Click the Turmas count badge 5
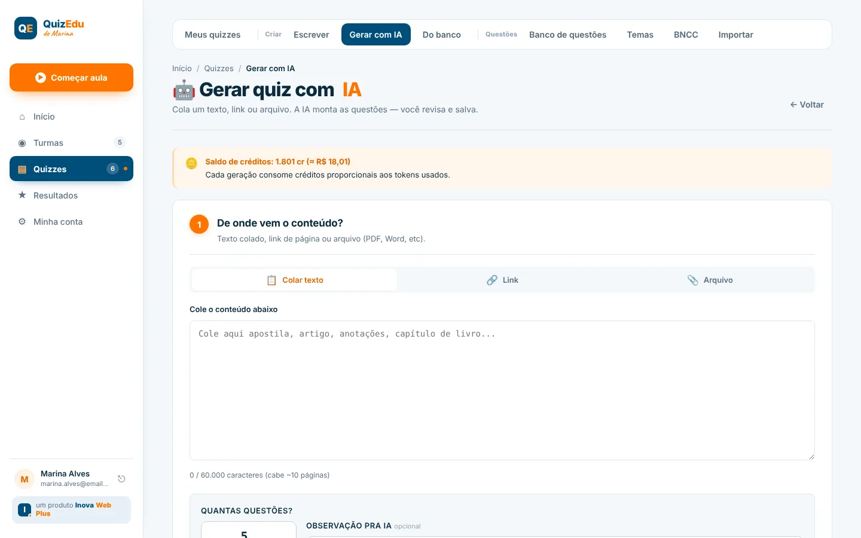 coord(120,142)
